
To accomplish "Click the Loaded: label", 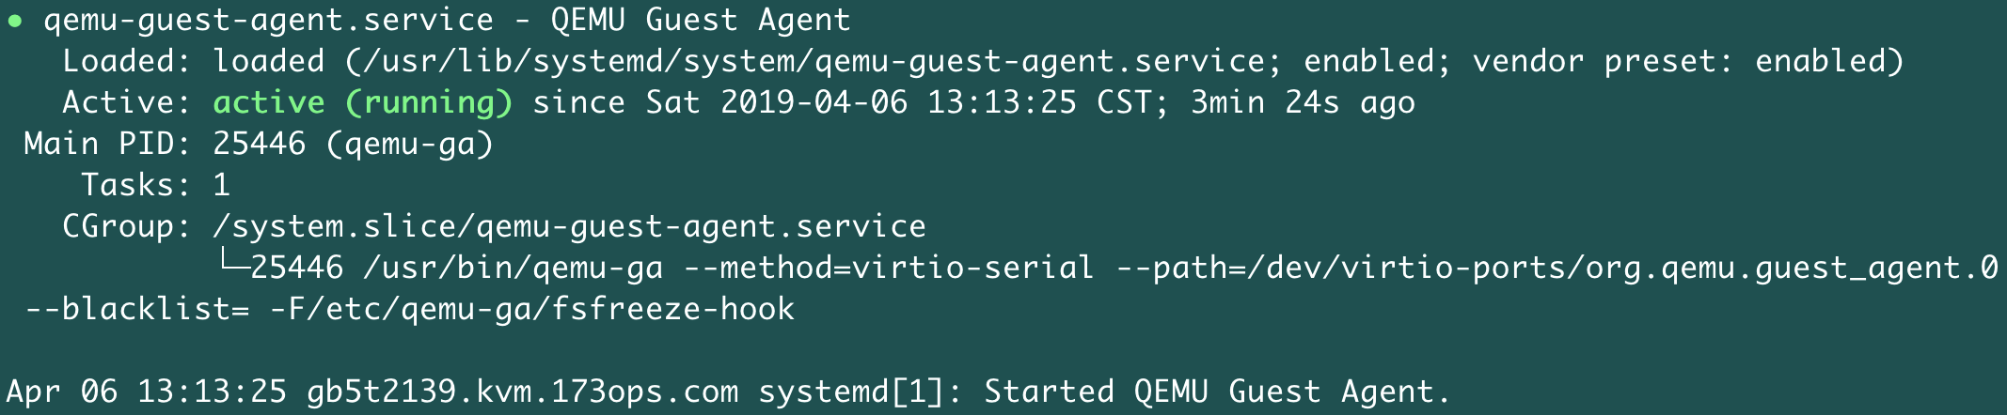I will 128,61.
